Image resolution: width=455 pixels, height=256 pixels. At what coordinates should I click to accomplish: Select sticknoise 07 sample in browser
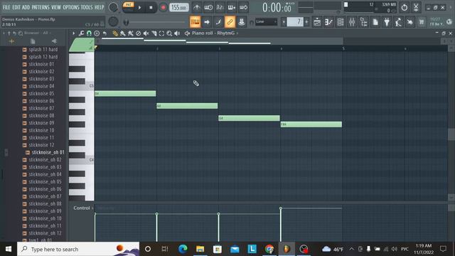(41, 108)
